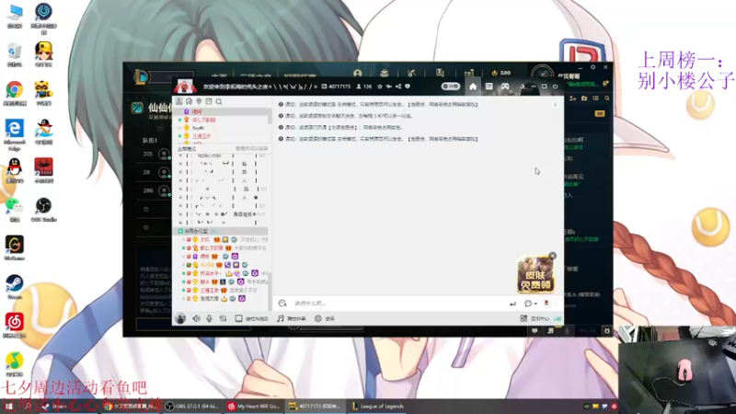Open the gamepad icon in chat header

[504, 86]
